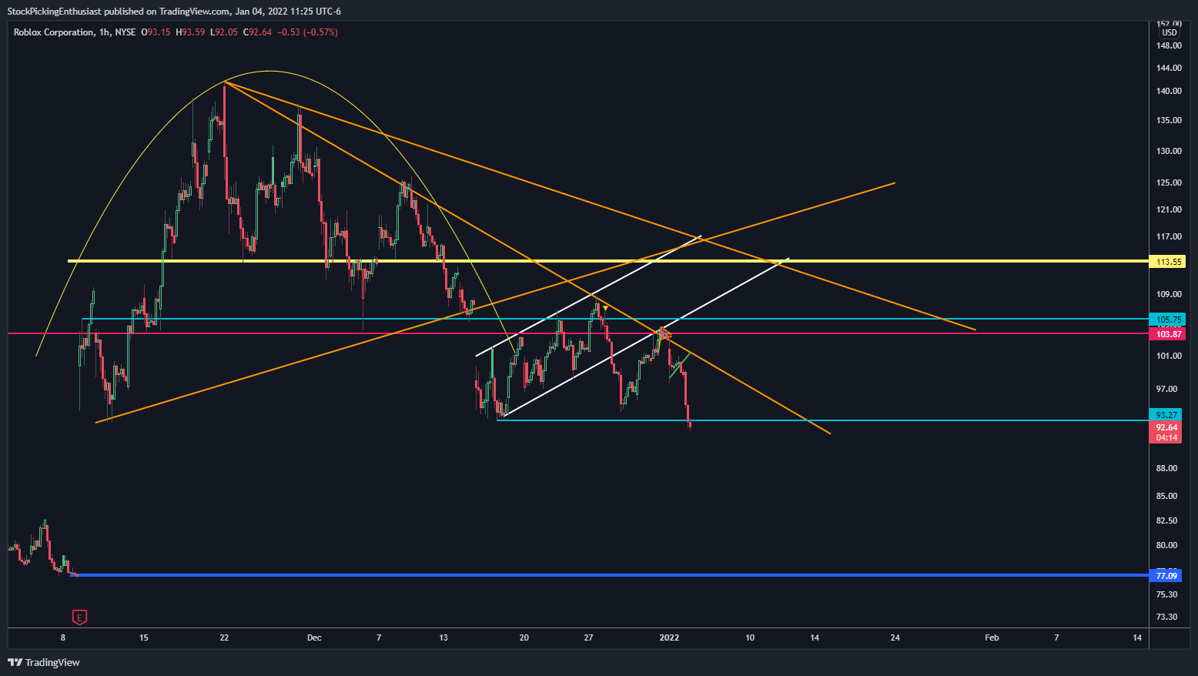Click the 10 date axis label
This screenshot has width=1198, height=676.
(750, 638)
